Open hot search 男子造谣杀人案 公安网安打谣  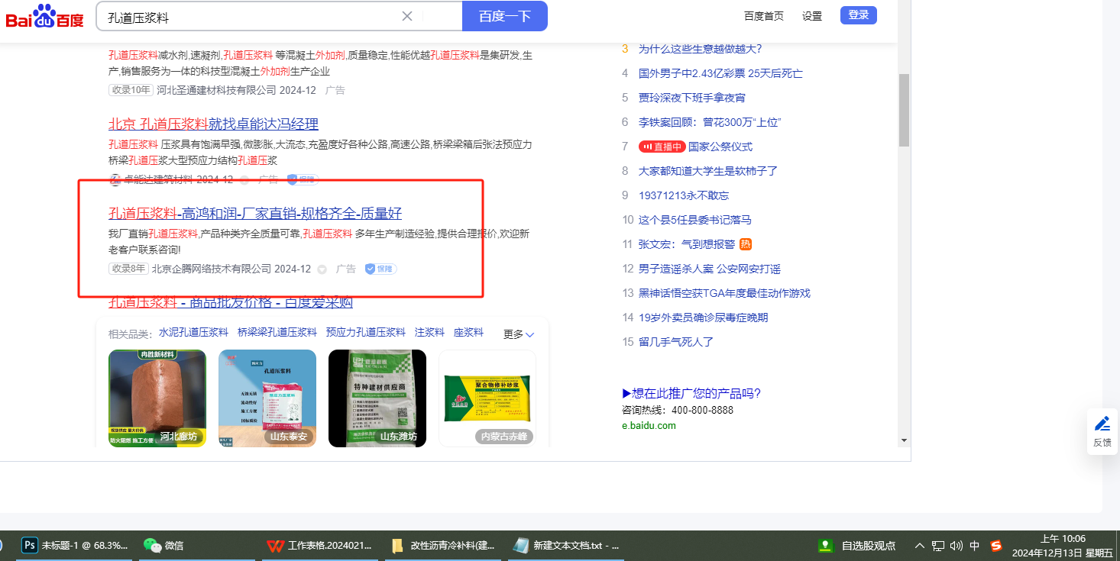[710, 269]
